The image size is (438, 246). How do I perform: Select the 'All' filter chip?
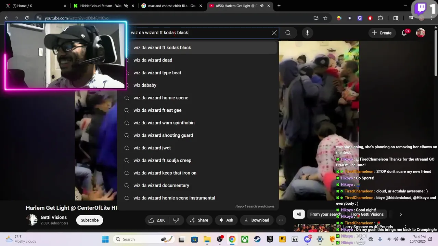click(299, 214)
